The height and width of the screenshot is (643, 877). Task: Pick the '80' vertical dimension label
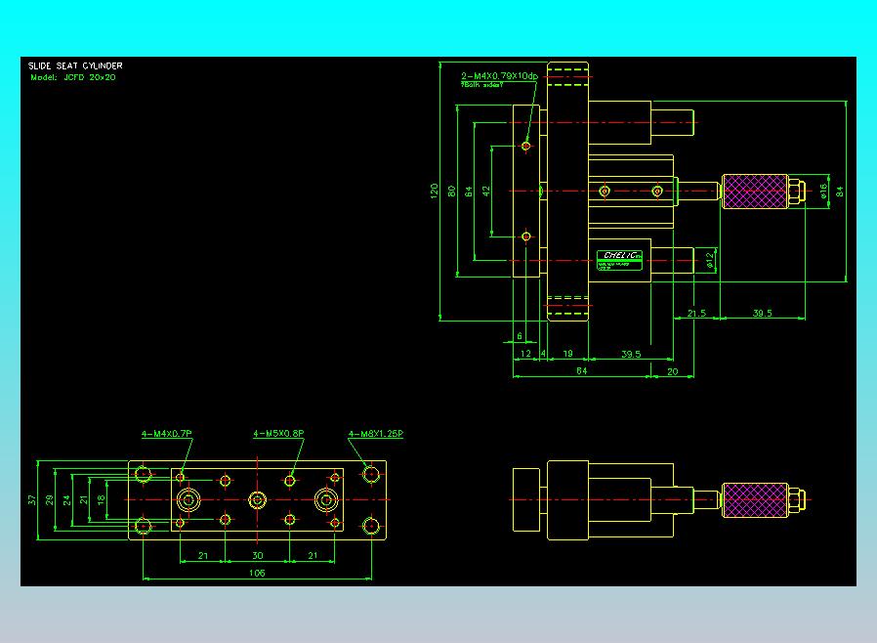tap(452, 191)
